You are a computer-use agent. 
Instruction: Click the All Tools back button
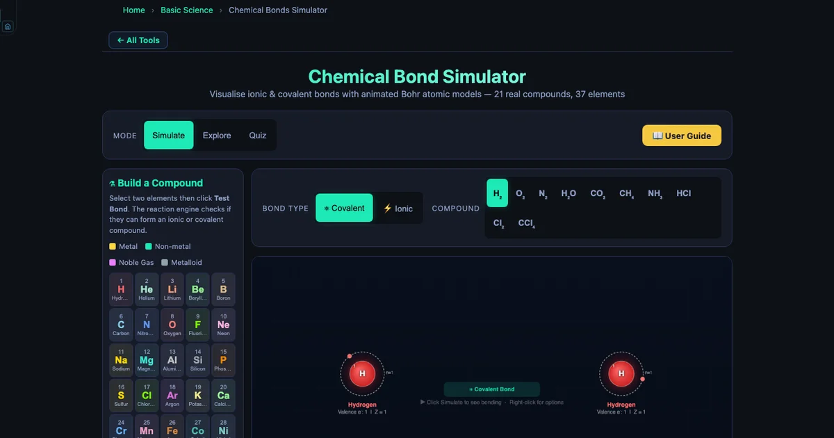pyautogui.click(x=138, y=40)
